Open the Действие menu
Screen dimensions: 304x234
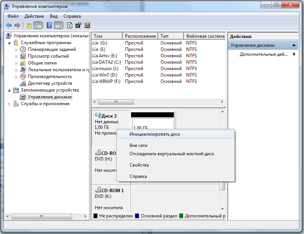tap(34, 16)
